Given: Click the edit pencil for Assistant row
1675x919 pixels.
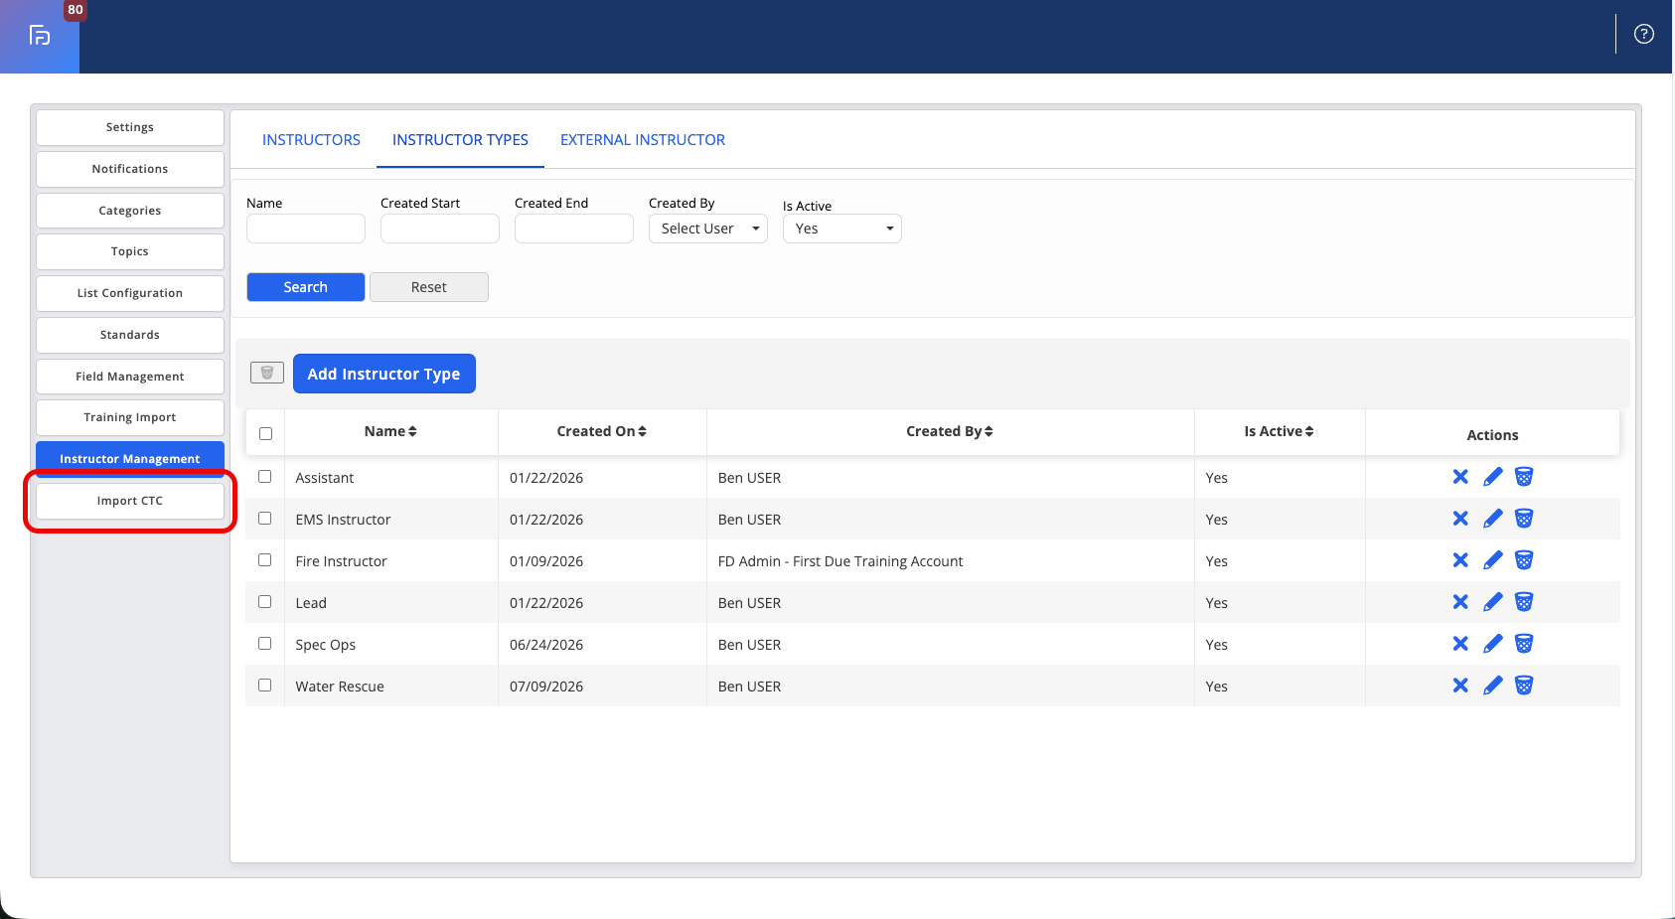Looking at the screenshot, I should tap(1492, 477).
